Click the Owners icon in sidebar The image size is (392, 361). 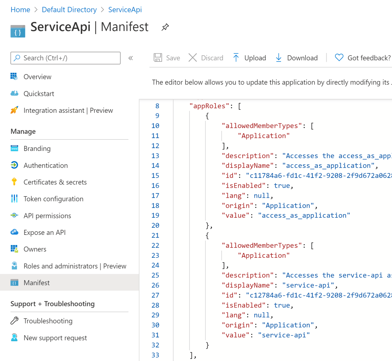point(14,249)
